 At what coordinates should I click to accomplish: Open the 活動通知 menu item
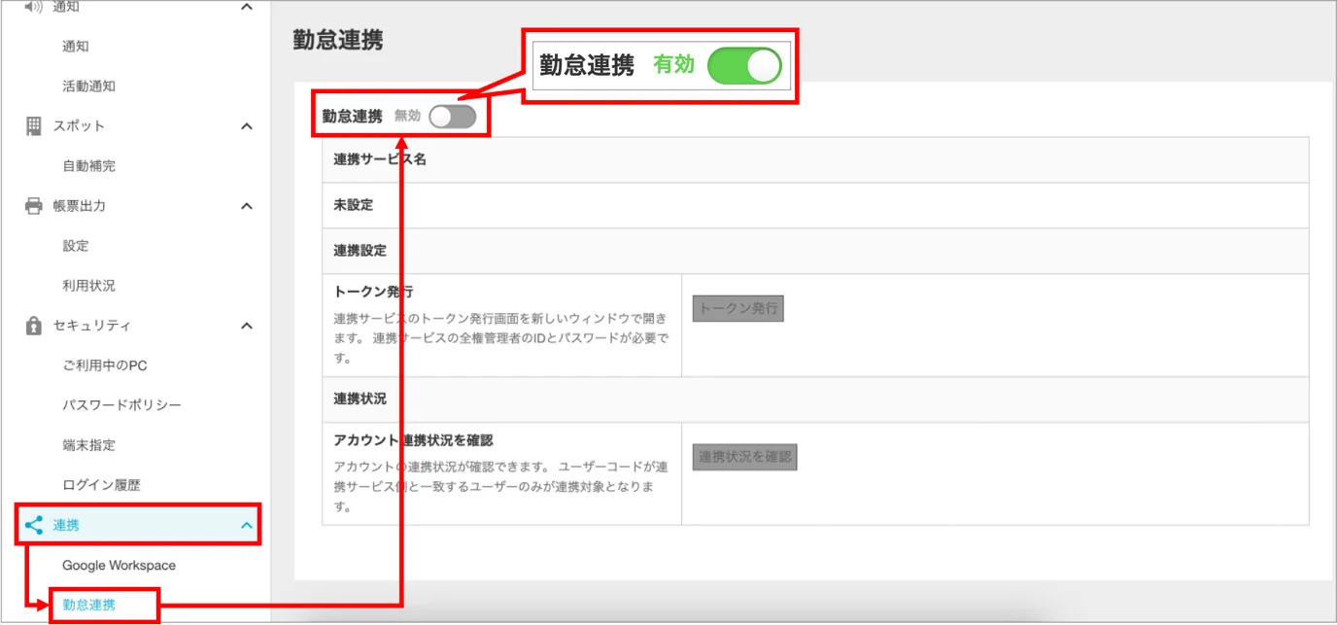click(89, 87)
